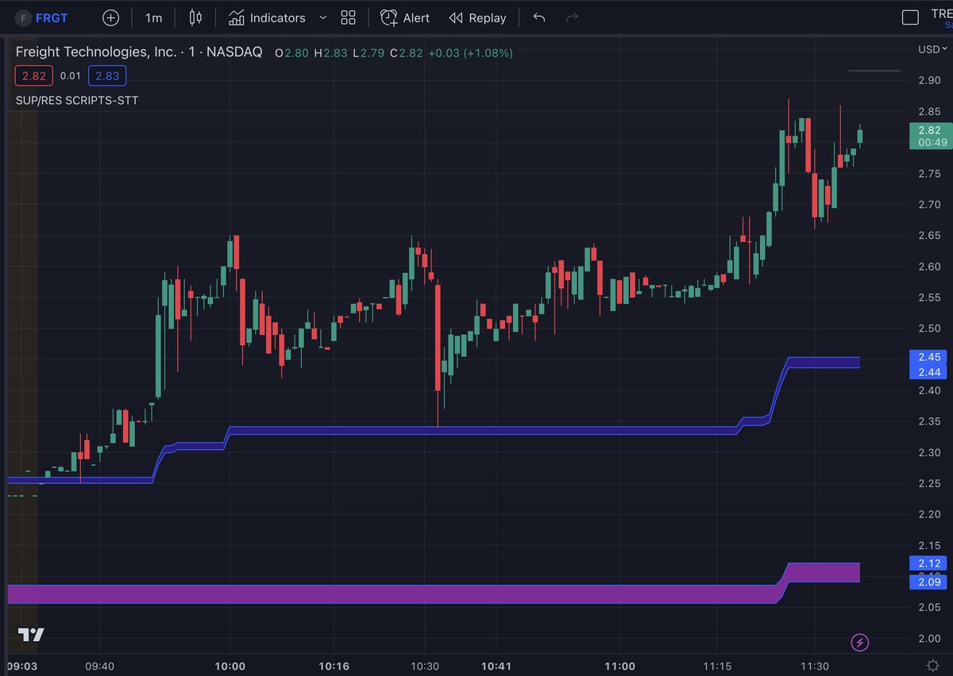This screenshot has height=676, width=953.
Task: Click the 10:00 time axis label
Action: click(x=230, y=666)
